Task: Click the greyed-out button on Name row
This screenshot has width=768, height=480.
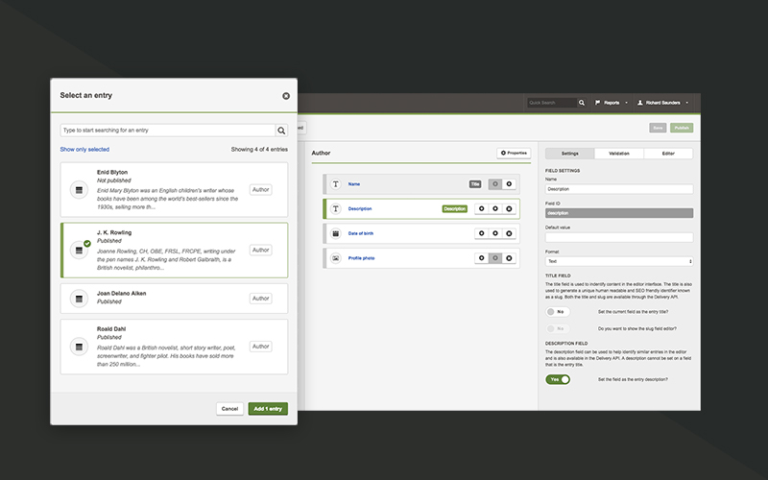Action: (495, 184)
